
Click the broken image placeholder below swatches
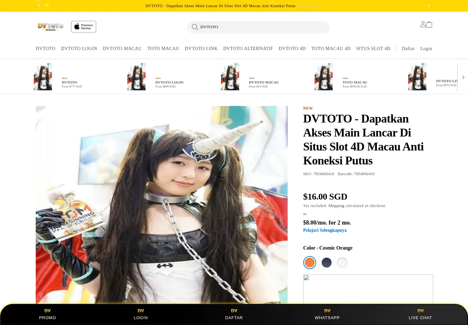pos(368,289)
